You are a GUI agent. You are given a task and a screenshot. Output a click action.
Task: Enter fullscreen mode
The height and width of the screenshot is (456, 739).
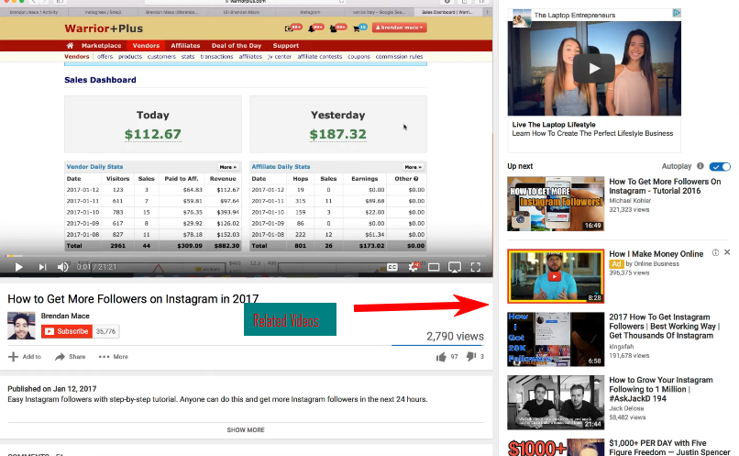click(476, 267)
